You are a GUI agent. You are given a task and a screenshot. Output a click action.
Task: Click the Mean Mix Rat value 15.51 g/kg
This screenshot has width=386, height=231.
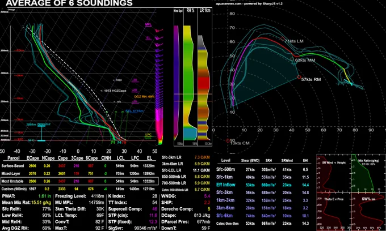click(x=41, y=203)
